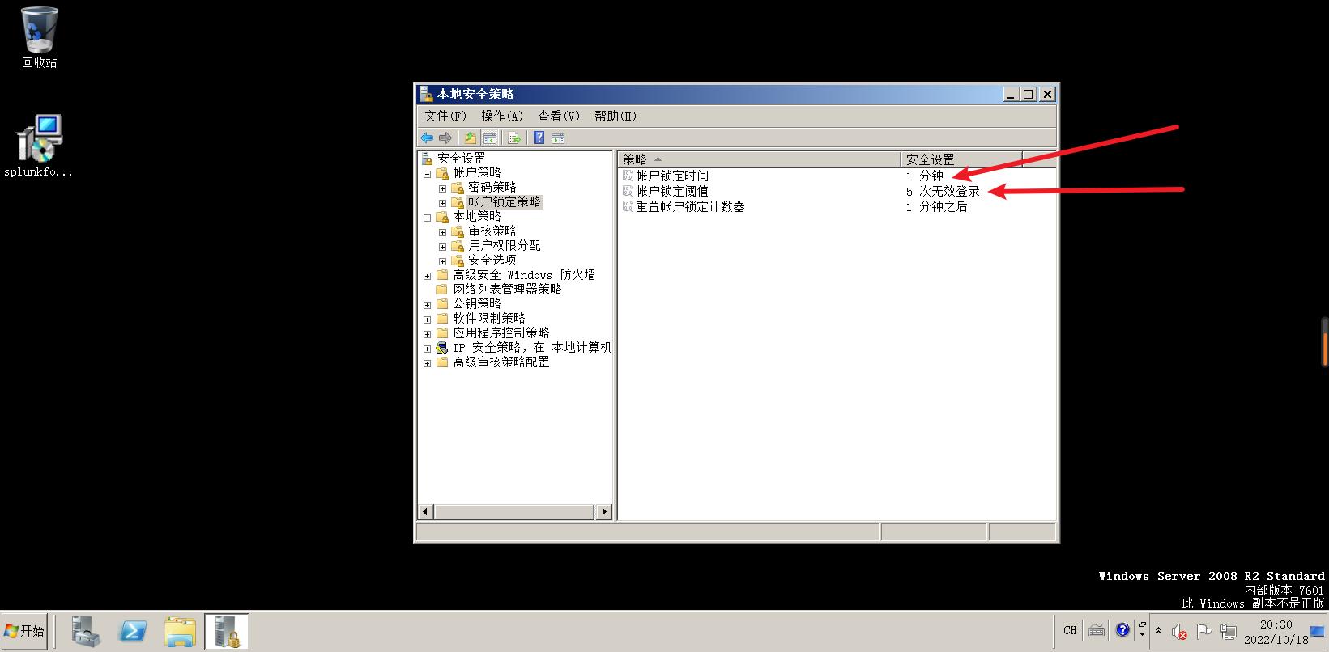Click the gray Forward arrow toolbar icon

click(445, 138)
